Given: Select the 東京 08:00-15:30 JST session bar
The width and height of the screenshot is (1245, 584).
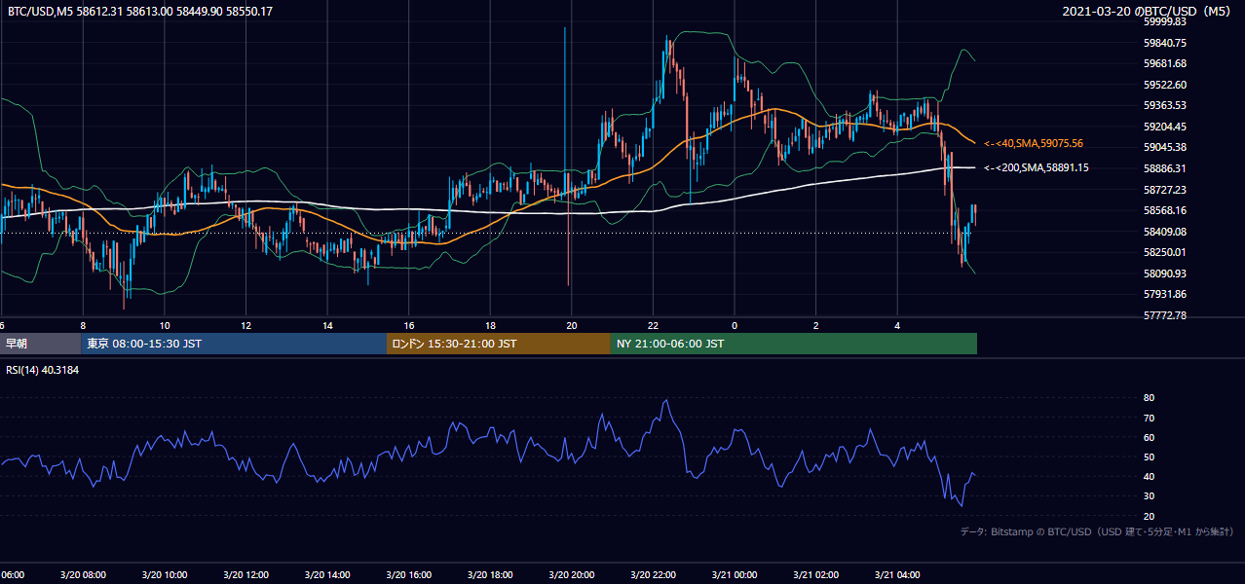Looking at the screenshot, I should pos(234,344).
